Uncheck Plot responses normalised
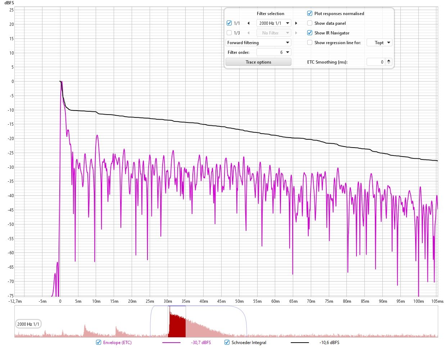 pyautogui.click(x=310, y=14)
